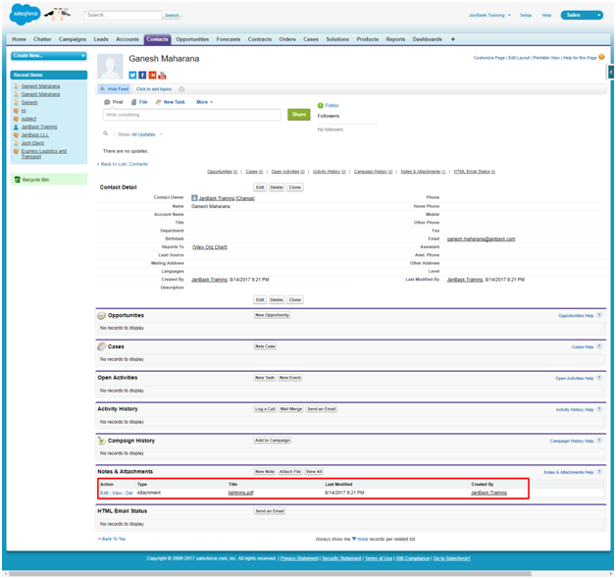This screenshot has height=579, width=616.
Task: Click the topics info icon
Action: [x=181, y=89]
